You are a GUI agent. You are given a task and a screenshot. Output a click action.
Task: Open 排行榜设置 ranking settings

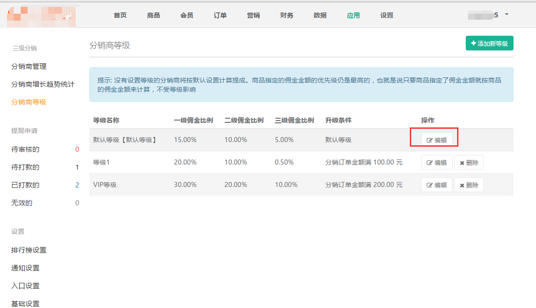pyautogui.click(x=29, y=250)
